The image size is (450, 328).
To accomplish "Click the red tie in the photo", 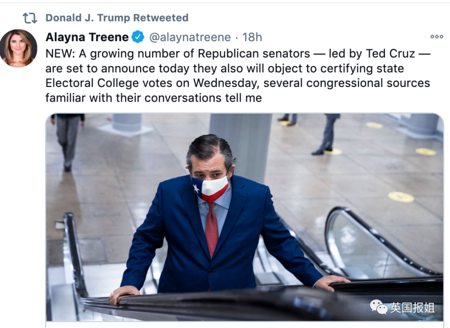I will coord(212,229).
